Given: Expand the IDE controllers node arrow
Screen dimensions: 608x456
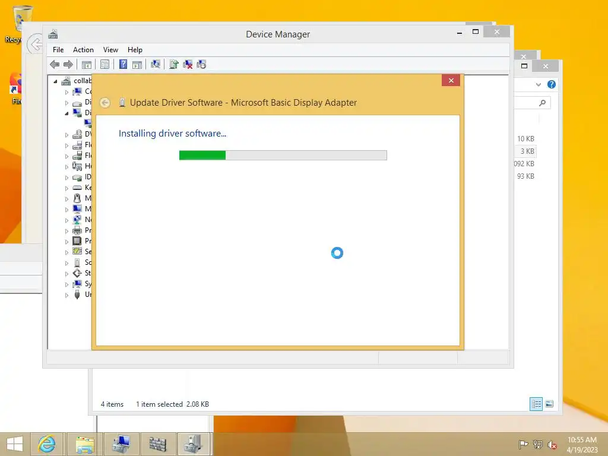Looking at the screenshot, I should [x=66, y=178].
